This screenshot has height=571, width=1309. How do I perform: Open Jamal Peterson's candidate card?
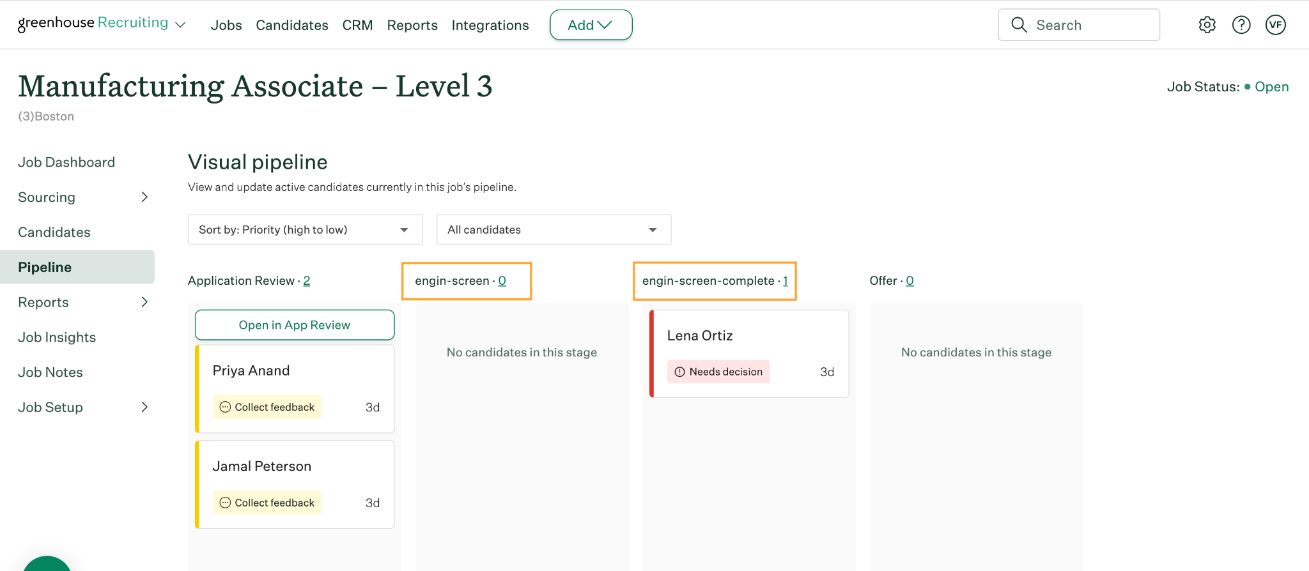pos(295,485)
